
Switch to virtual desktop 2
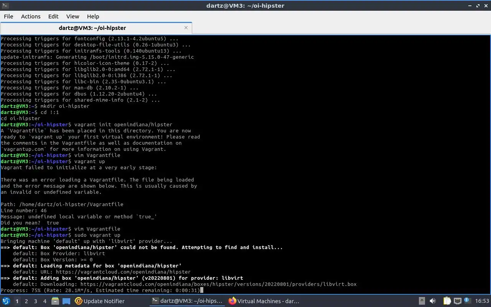26,301
